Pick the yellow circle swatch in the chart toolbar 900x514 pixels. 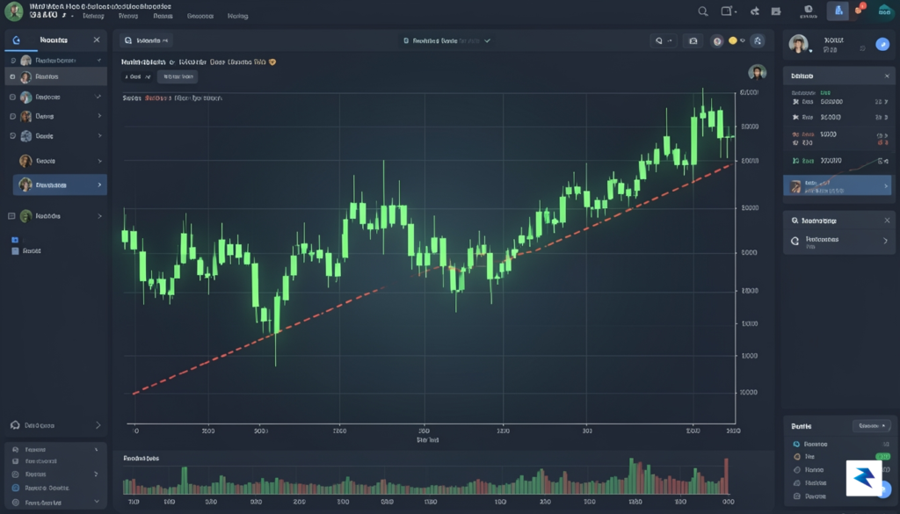pyautogui.click(x=732, y=40)
